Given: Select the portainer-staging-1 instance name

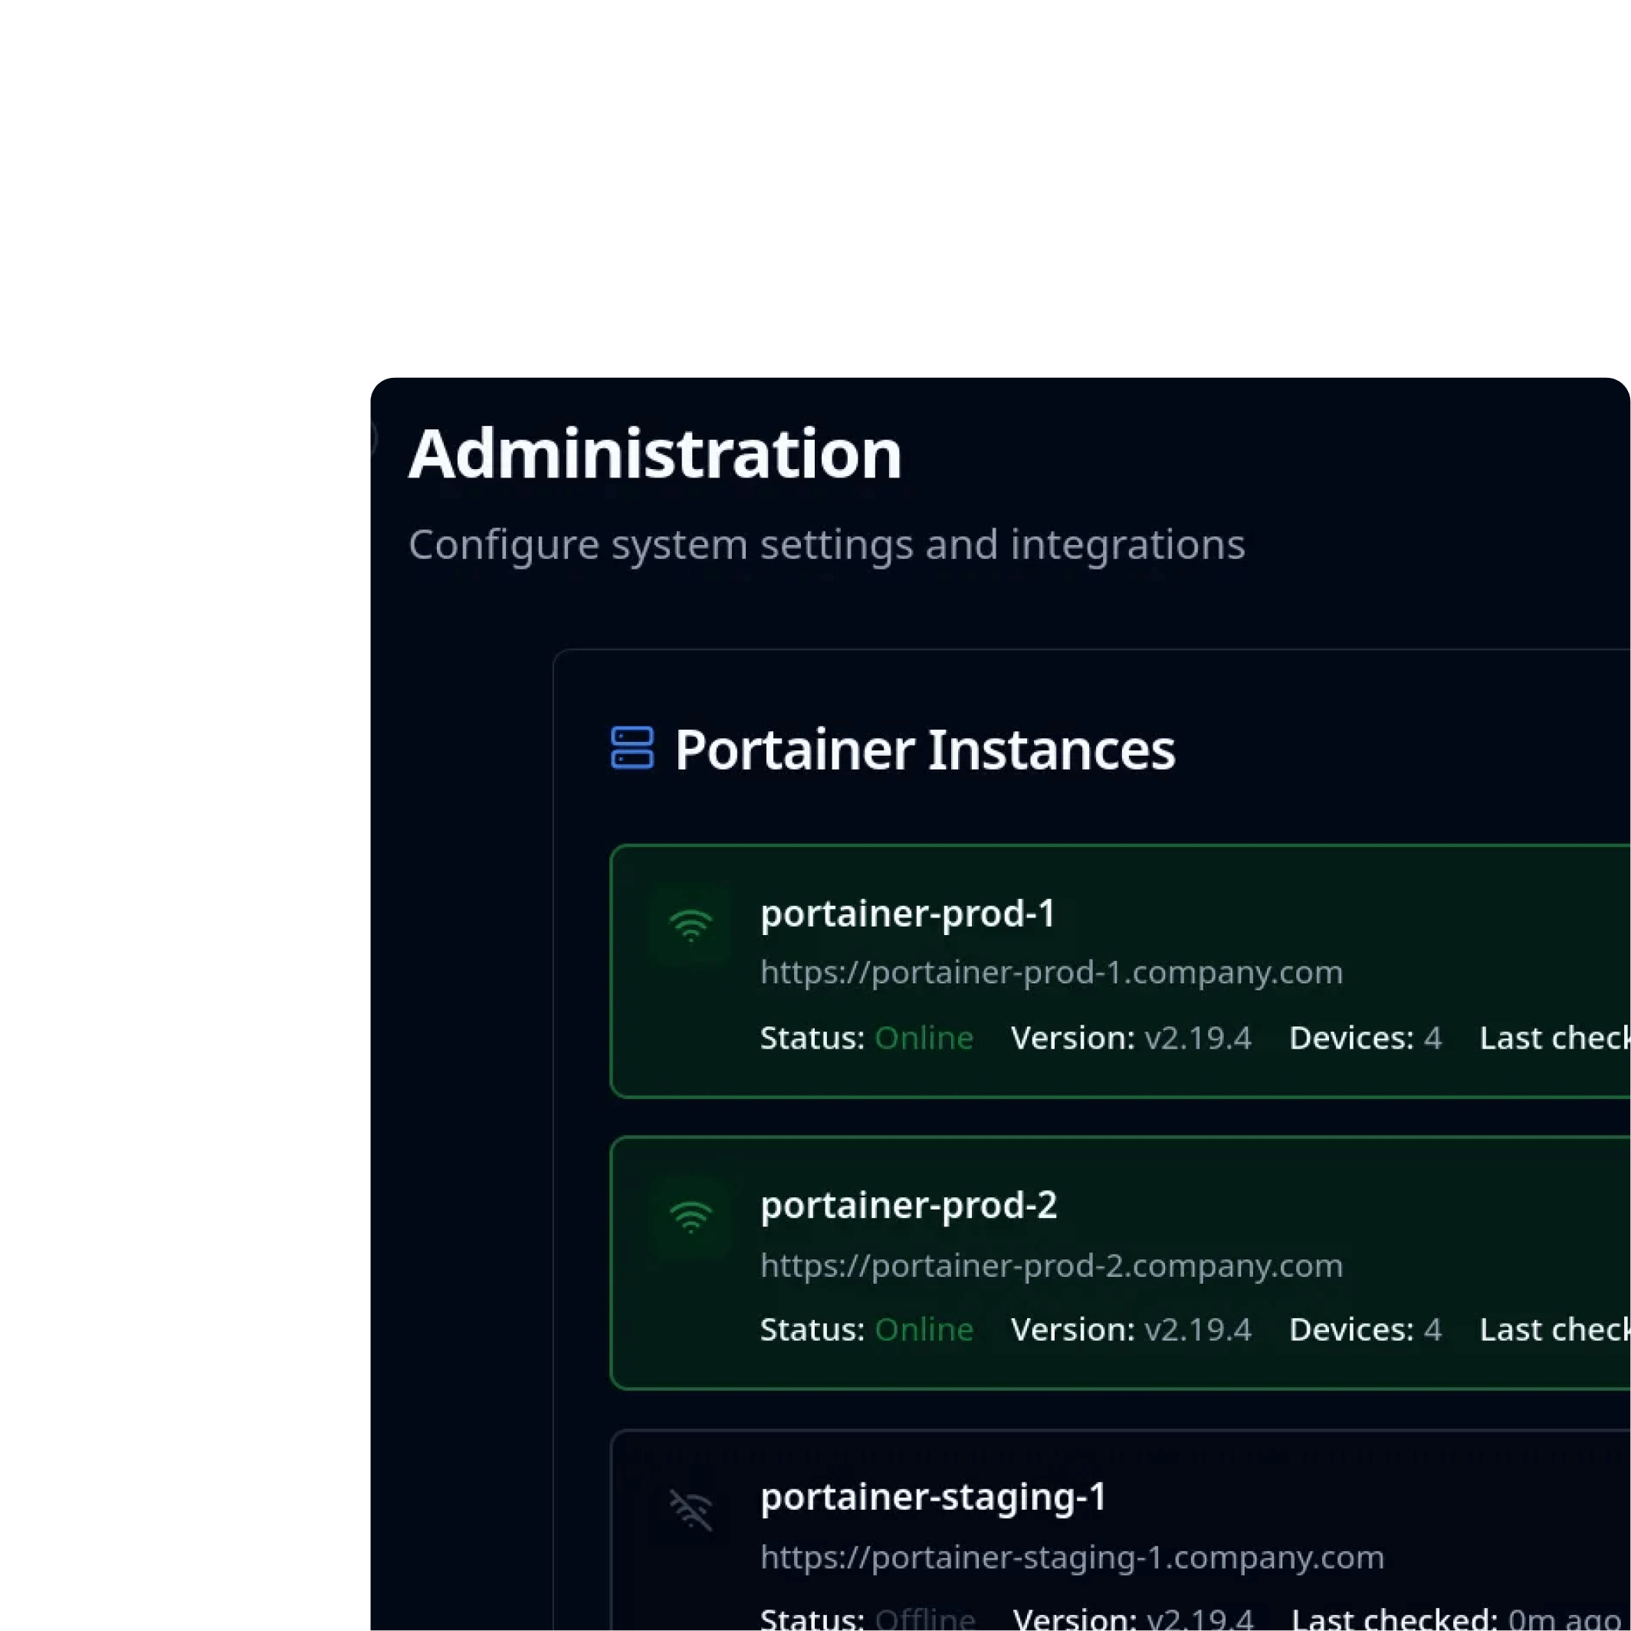Looking at the screenshot, I should pos(933,1497).
